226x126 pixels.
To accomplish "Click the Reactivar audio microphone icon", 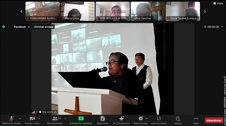I will click(12, 118).
